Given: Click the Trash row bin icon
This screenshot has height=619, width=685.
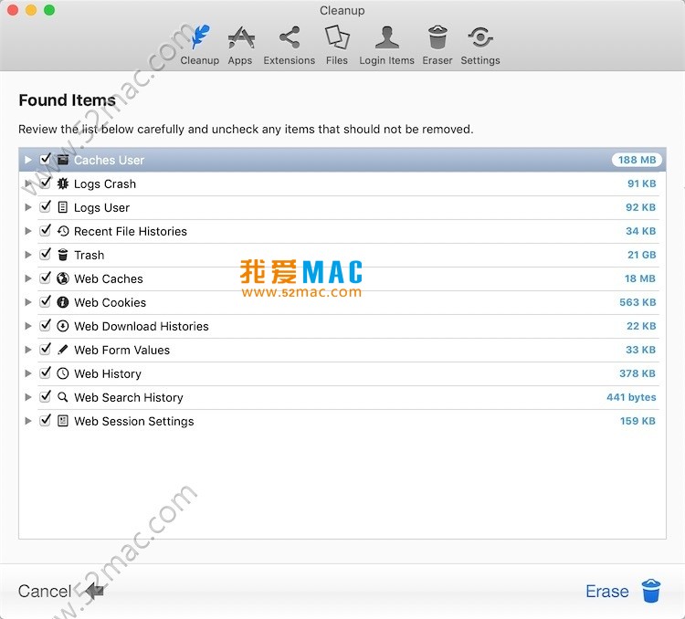Looking at the screenshot, I should coord(63,255).
